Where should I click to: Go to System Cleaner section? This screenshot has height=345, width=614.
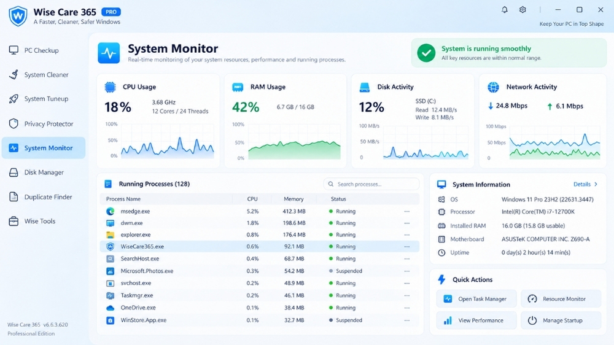pyautogui.click(x=44, y=75)
